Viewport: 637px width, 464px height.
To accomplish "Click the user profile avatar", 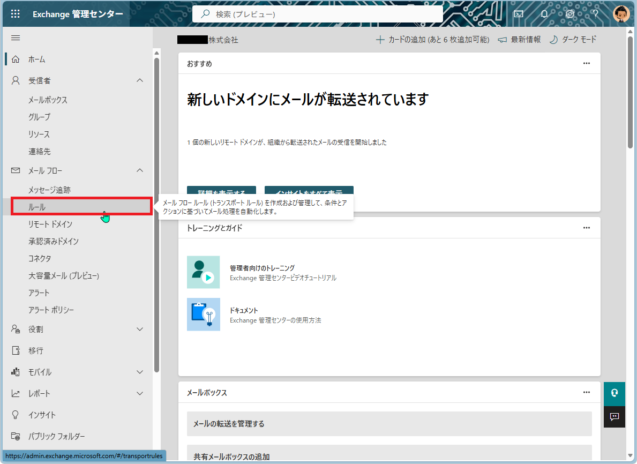I will coord(621,13).
